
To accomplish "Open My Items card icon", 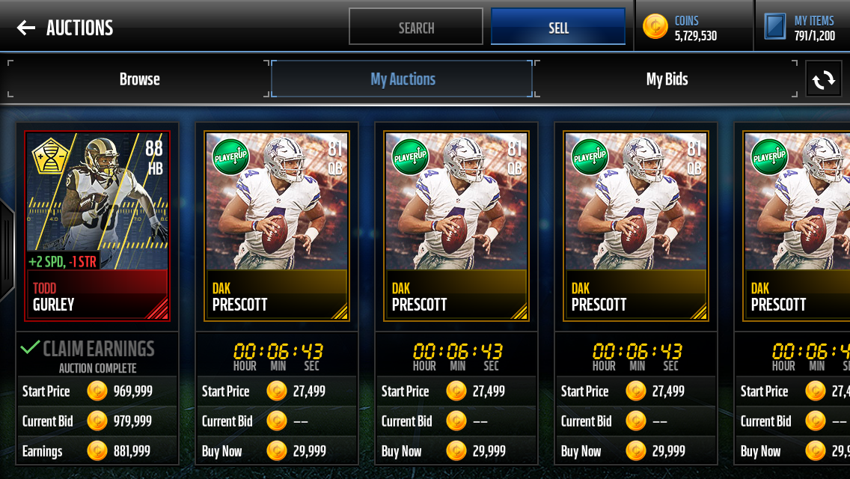I will click(x=774, y=27).
